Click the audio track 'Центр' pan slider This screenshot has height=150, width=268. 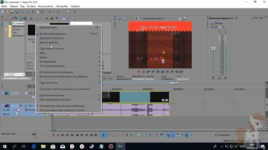coord(17,114)
